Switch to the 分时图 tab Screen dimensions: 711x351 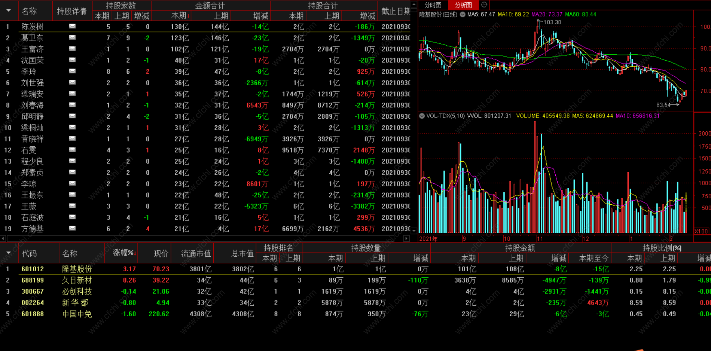(433, 5)
